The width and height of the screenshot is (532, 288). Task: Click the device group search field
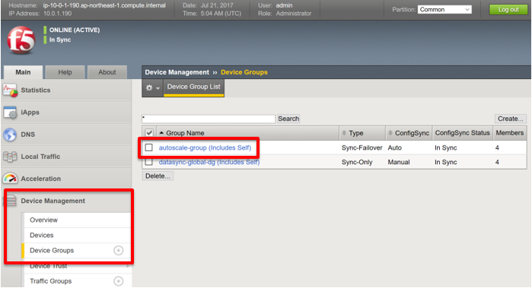click(209, 119)
